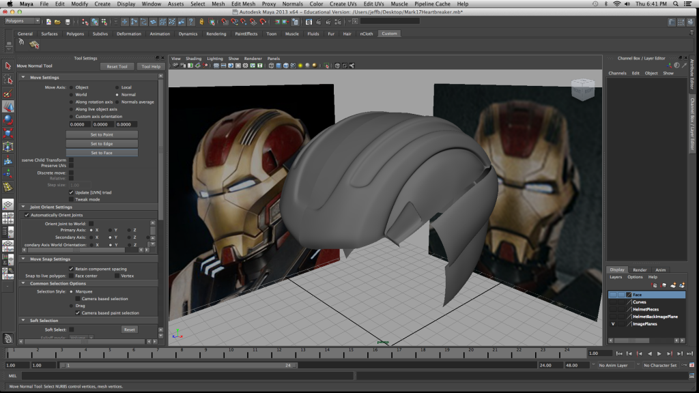Move selected layer up icon
This screenshot has width=699, height=393.
[x=655, y=285]
